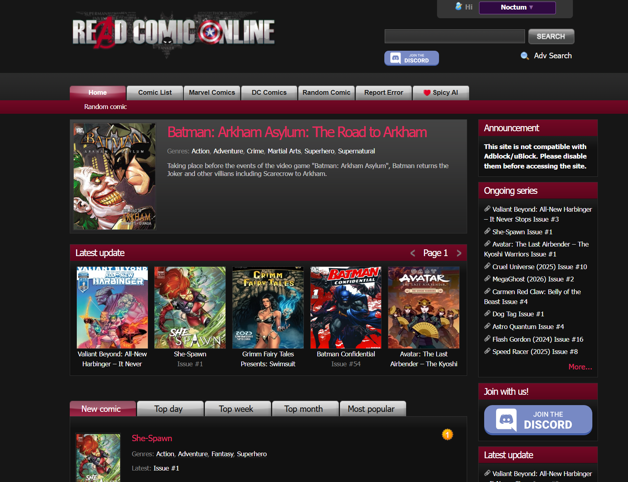Click the heart icon on Spicy AI tab

(x=427, y=93)
